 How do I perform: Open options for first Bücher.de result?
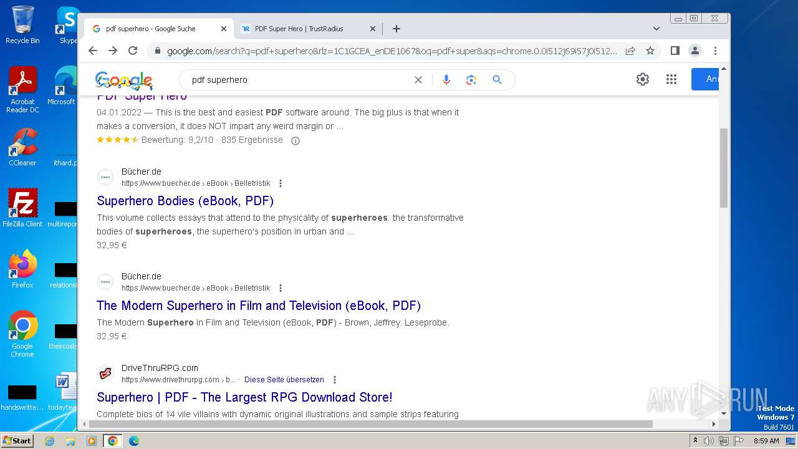pos(281,183)
